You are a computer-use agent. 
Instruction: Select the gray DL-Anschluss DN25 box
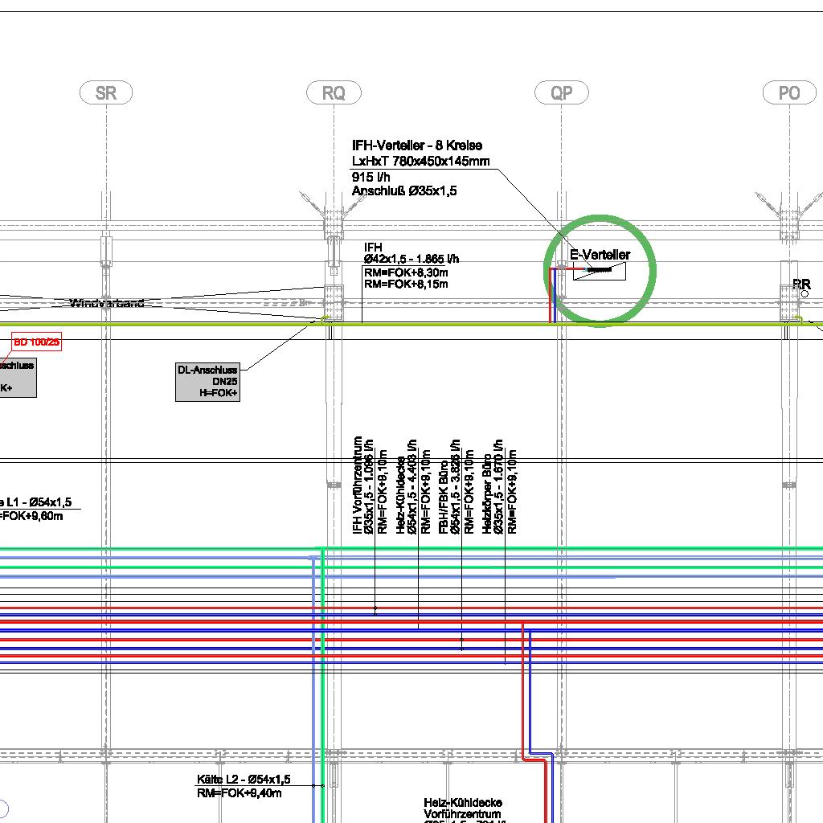click(208, 382)
